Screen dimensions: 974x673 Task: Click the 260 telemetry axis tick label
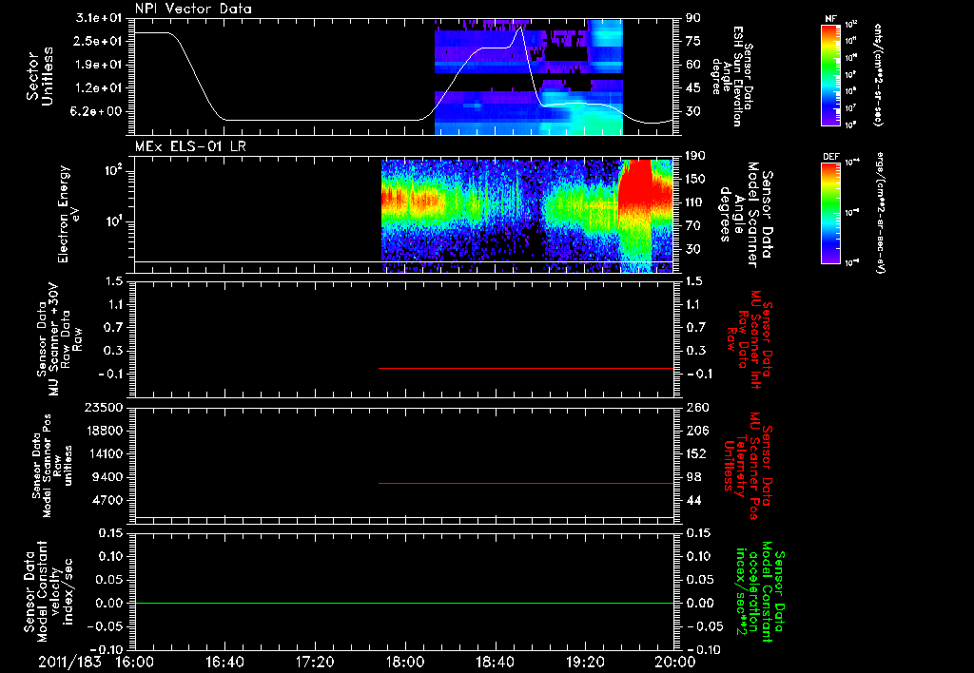click(x=697, y=407)
